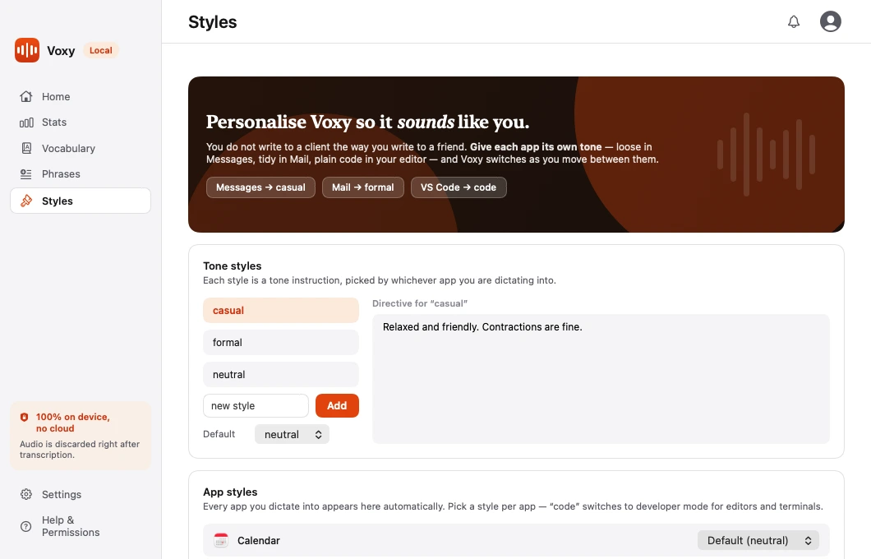Image resolution: width=871 pixels, height=559 pixels.
Task: Open notifications bell icon
Action: [794, 21]
